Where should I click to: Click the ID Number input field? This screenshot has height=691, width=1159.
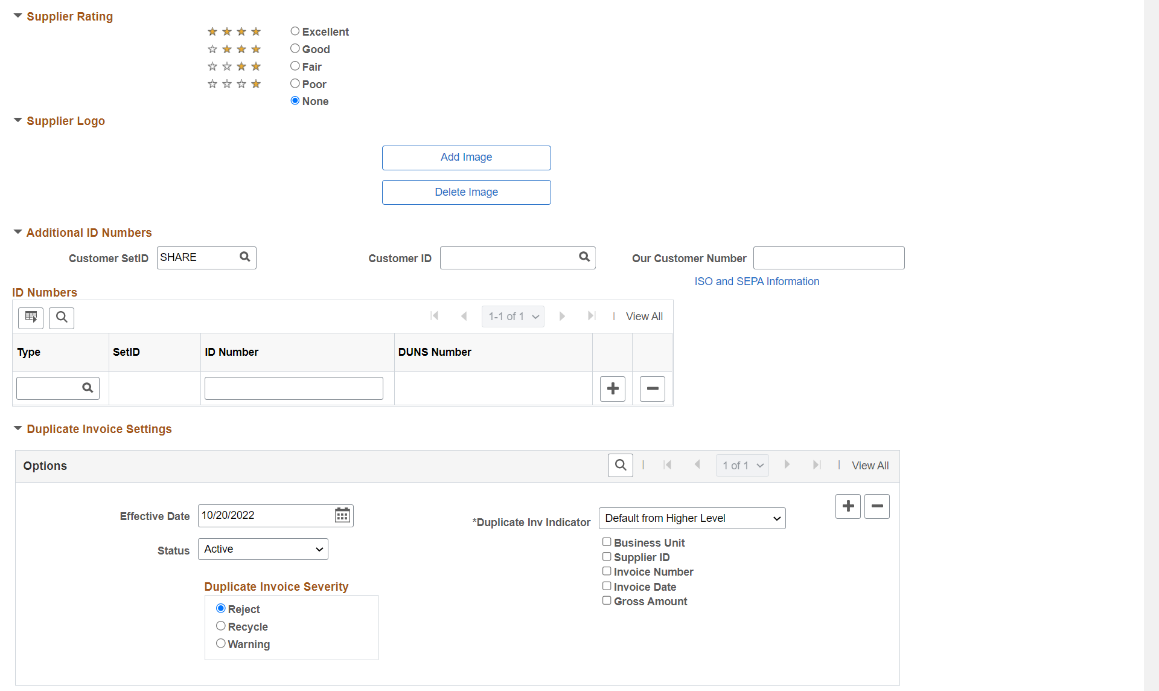pyautogui.click(x=294, y=388)
